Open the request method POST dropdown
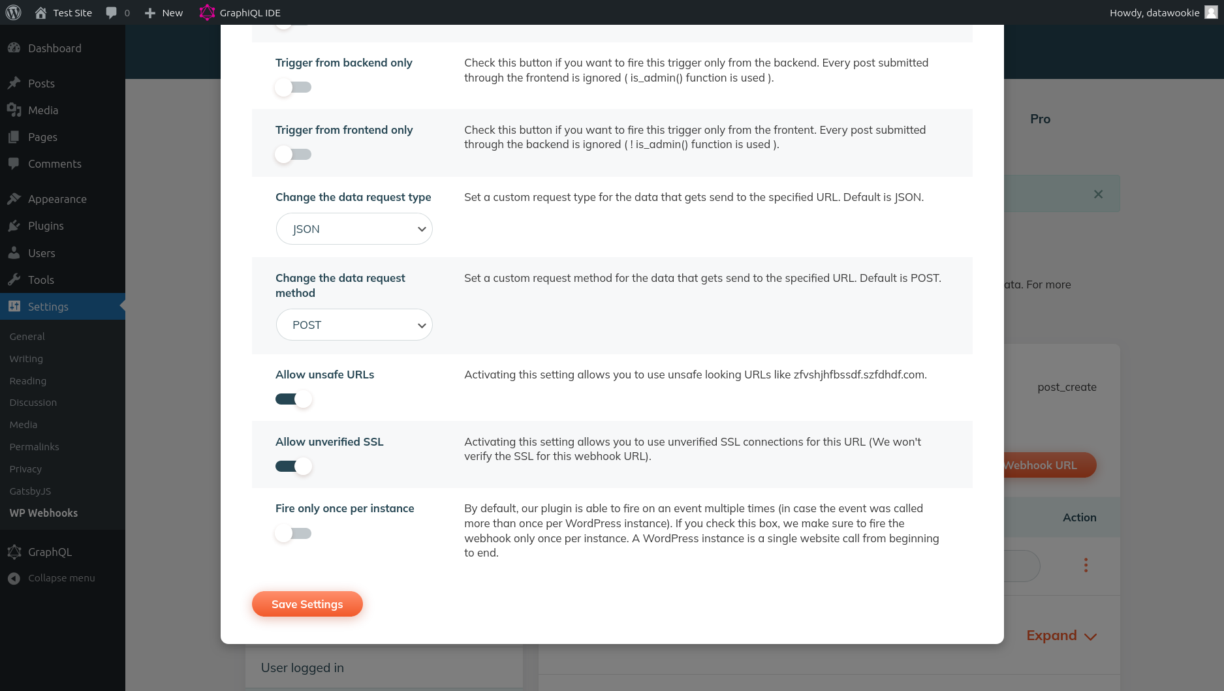The height and width of the screenshot is (691, 1224). coord(354,324)
